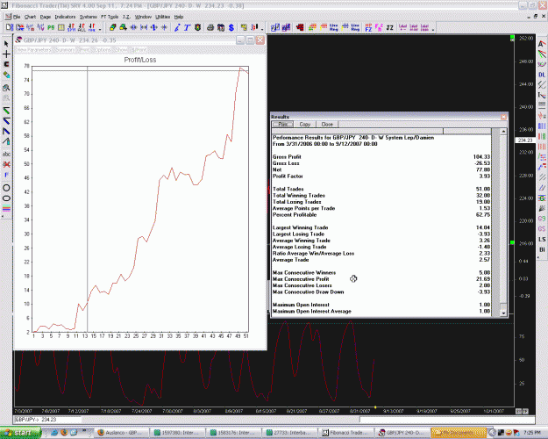Click the first Line Reg toolbar icon
Viewport: 548px width, 439px height.
[334, 27]
